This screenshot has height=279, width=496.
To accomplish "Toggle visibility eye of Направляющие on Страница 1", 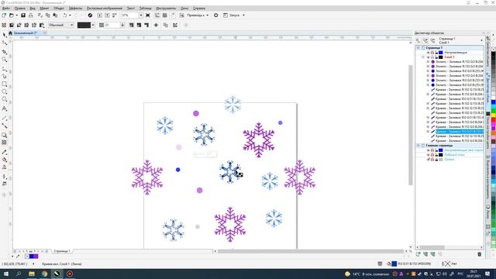I will [x=429, y=53].
